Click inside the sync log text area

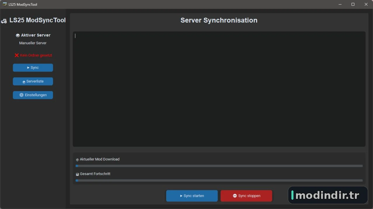click(x=219, y=89)
